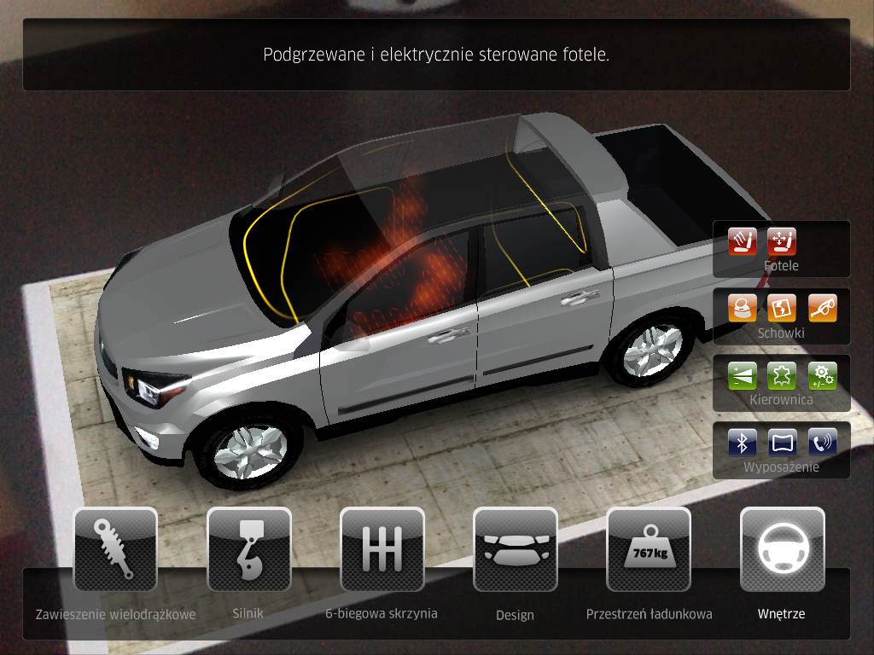Open the Przestrzeń ładunkowa 767 kg section

click(x=649, y=550)
